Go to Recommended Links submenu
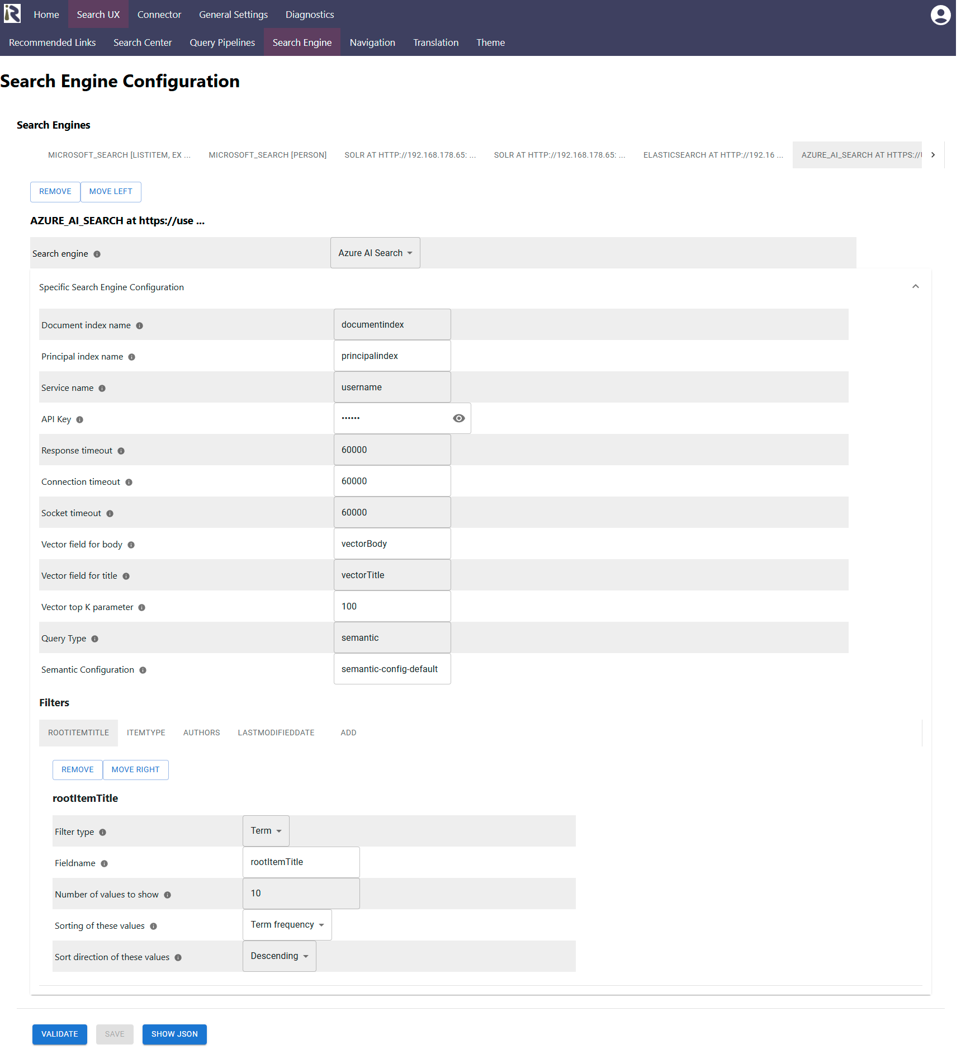Screen dimensions: 961x1049 pyautogui.click(x=53, y=42)
